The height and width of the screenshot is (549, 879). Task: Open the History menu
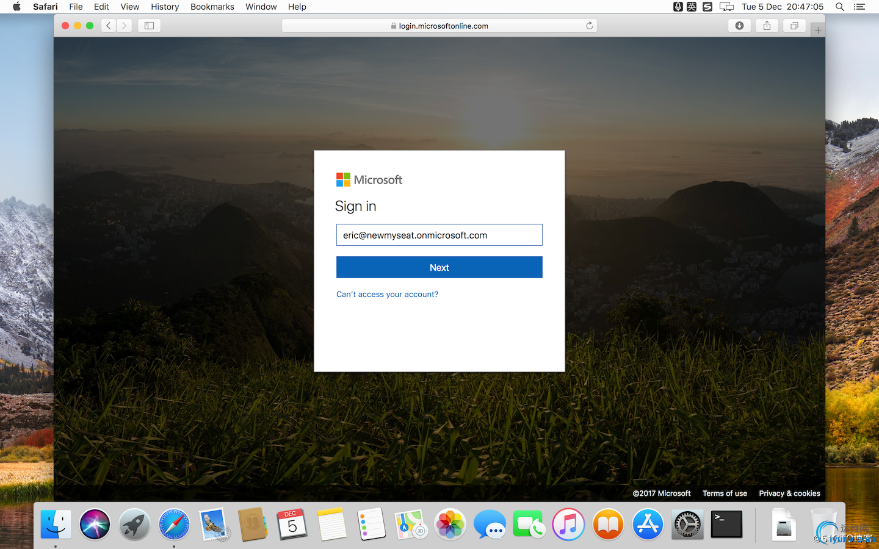(165, 7)
